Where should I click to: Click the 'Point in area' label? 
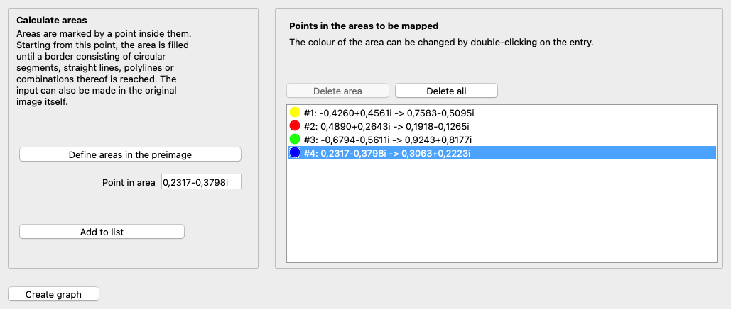click(129, 183)
